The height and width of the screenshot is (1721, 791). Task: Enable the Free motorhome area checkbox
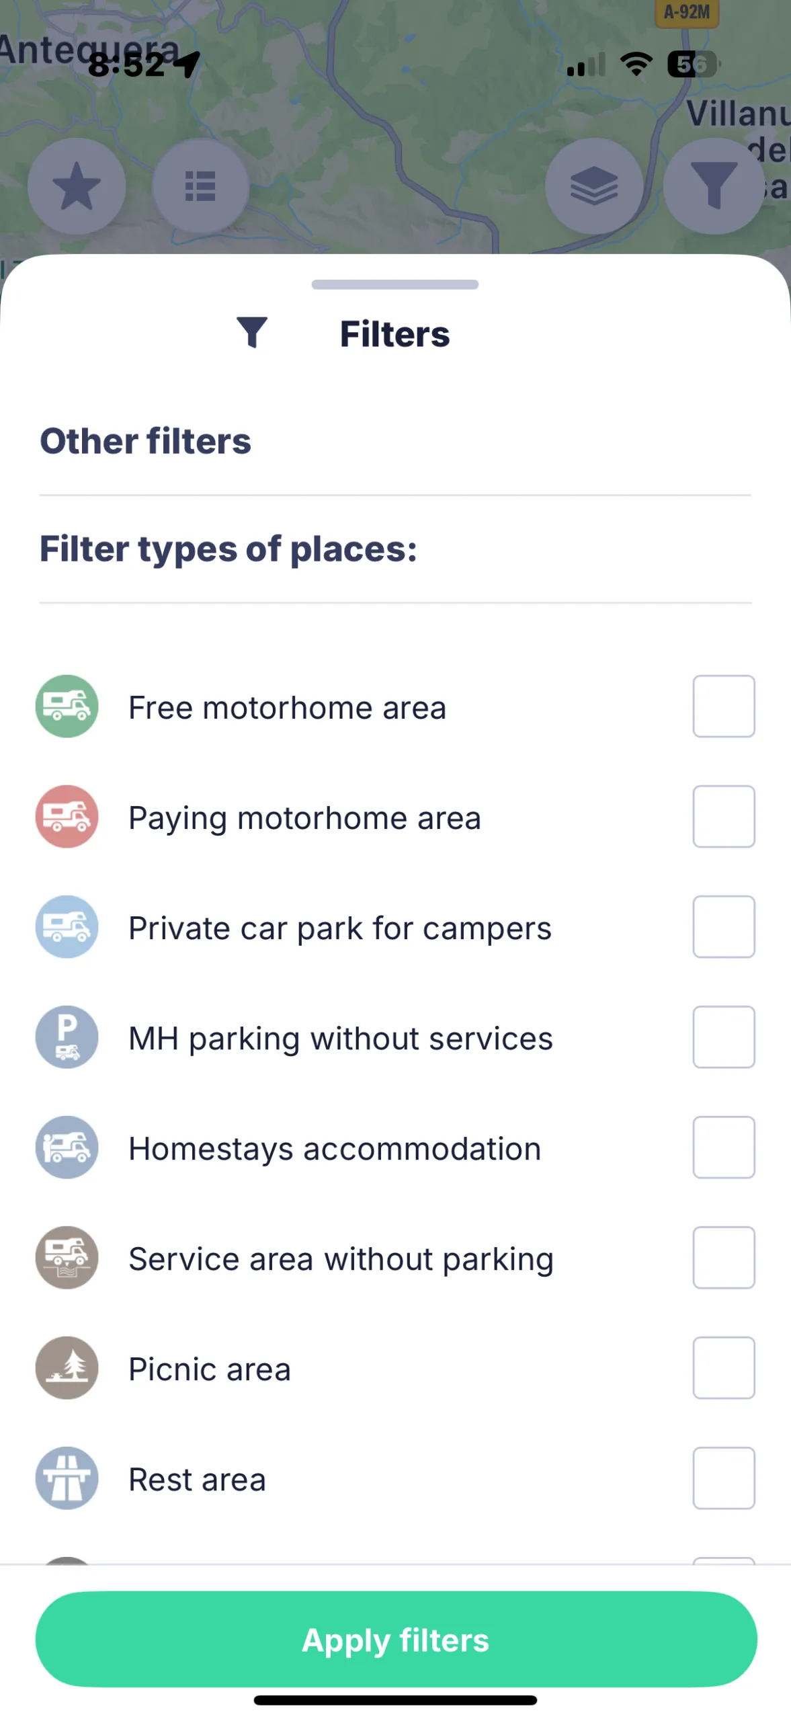[x=723, y=707]
